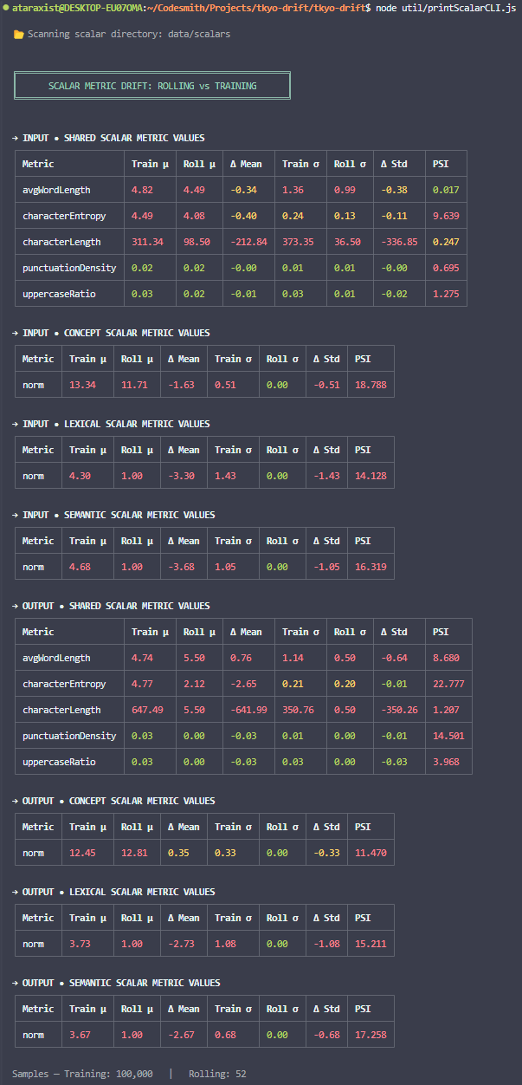The image size is (522, 1085).
Task: Select output characterEntropy PSI 22.777
Action: point(448,684)
